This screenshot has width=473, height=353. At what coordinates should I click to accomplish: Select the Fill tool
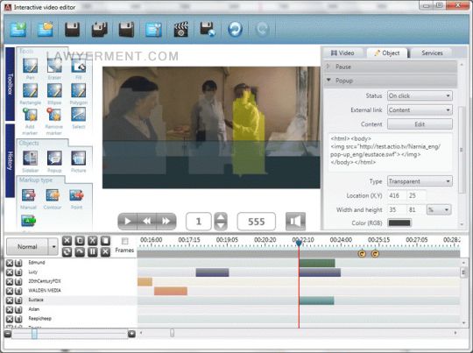pos(79,66)
